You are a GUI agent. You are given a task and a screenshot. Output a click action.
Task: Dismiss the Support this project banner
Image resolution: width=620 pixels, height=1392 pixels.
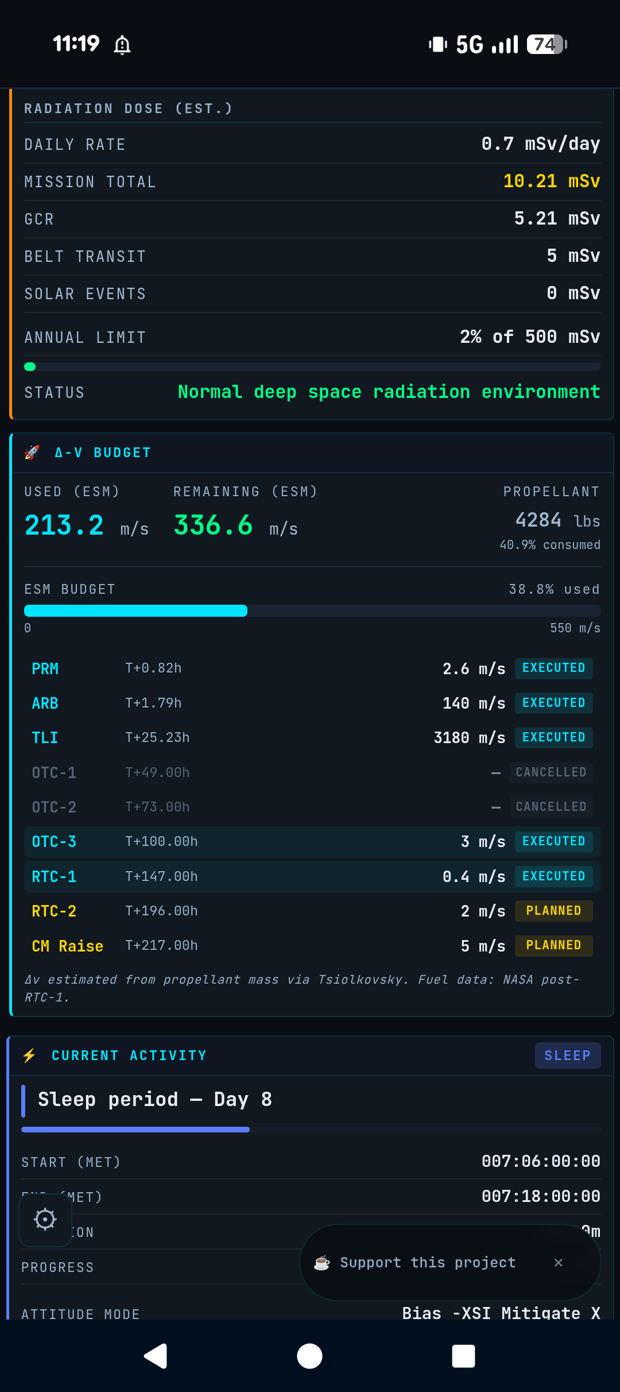[x=558, y=1262]
